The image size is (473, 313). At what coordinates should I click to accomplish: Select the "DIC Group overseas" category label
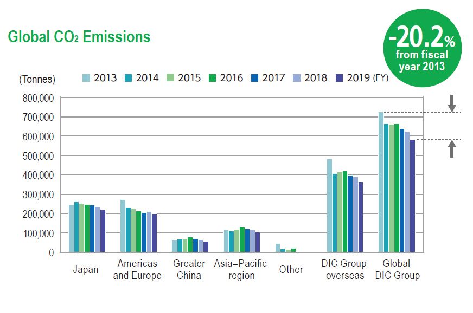344,269
